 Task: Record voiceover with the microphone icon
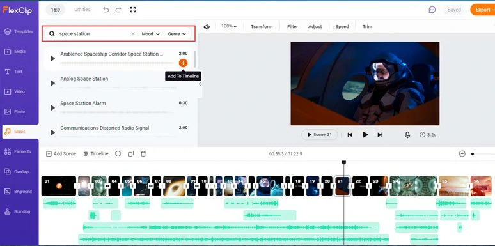pyautogui.click(x=407, y=135)
